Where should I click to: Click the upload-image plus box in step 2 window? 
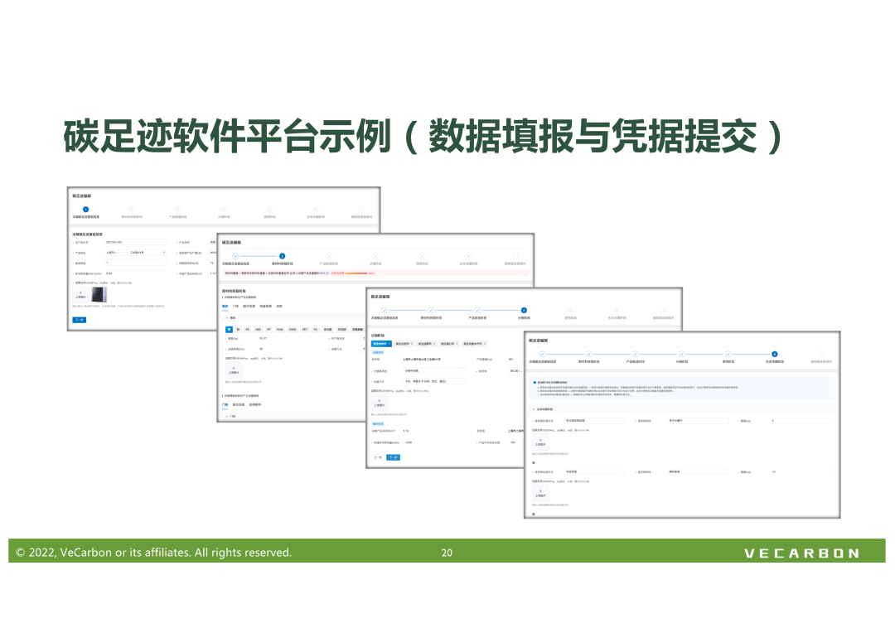click(x=234, y=370)
